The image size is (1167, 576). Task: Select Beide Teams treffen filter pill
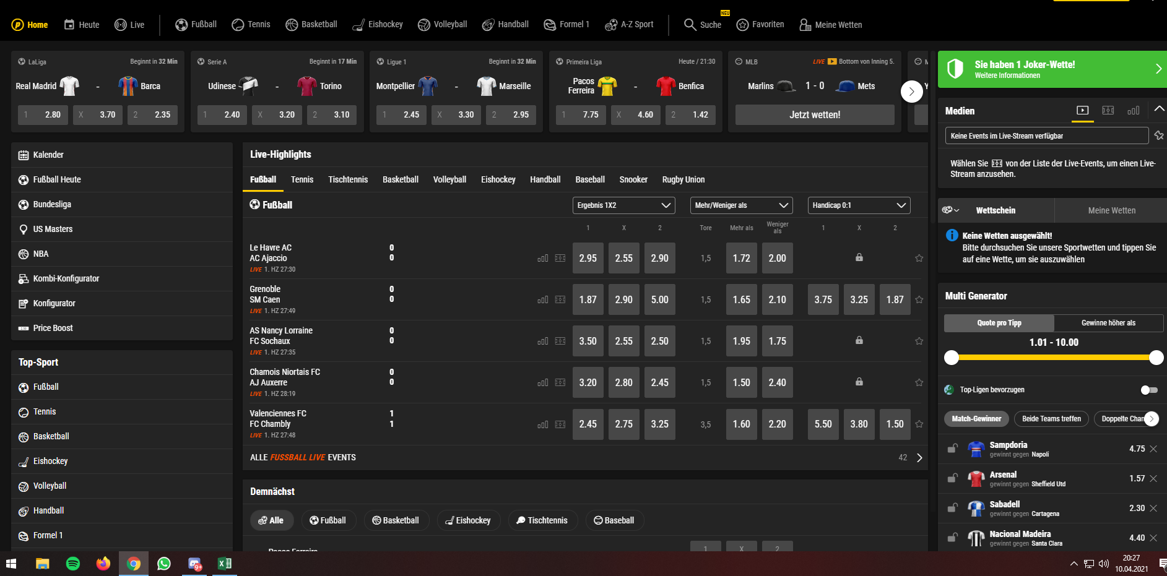(x=1051, y=419)
